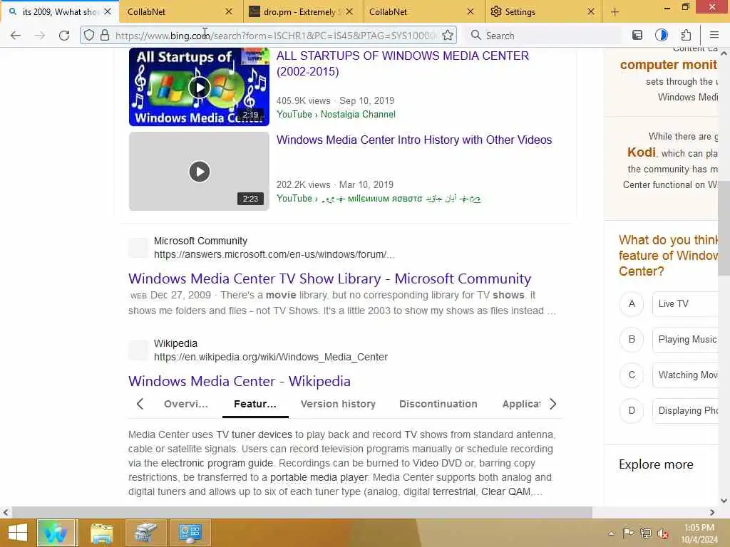Click the horizontal scrollbar left arrow
Image resolution: width=730 pixels, height=547 pixels.
(6, 513)
